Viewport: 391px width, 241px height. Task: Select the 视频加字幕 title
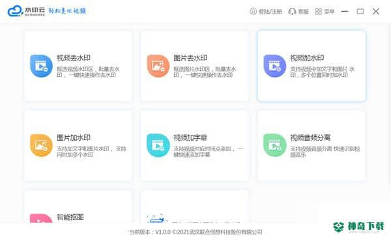(190, 137)
